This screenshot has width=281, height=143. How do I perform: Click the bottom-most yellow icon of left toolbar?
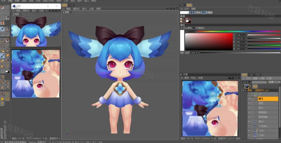(2, 104)
